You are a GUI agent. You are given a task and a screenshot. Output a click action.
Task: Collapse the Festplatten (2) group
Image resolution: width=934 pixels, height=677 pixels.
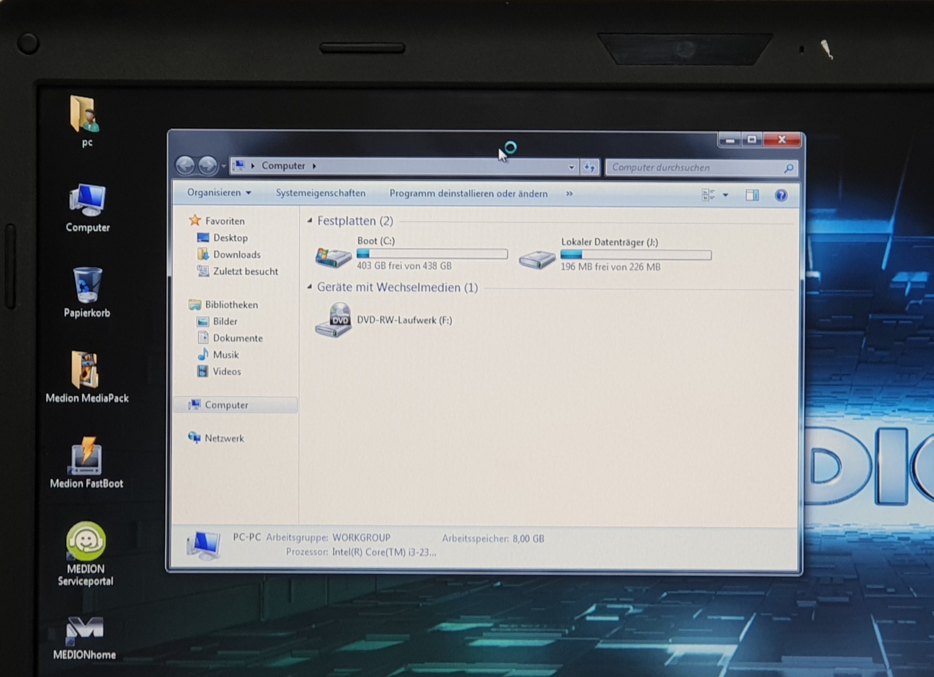click(310, 220)
